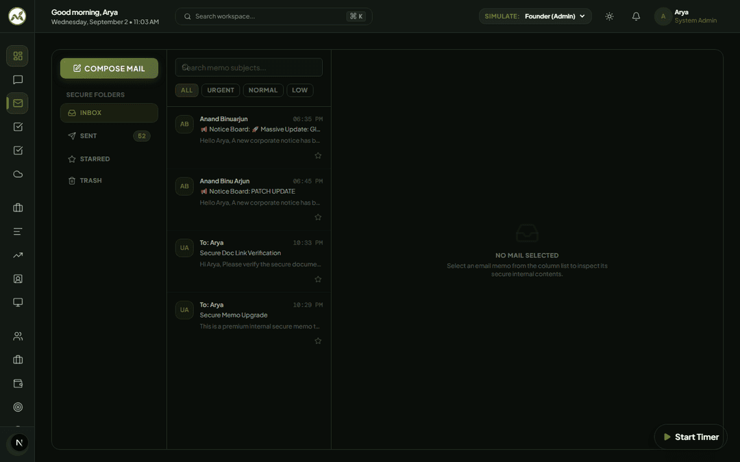
Task: Open the TRASH folder
Action: (x=109, y=181)
